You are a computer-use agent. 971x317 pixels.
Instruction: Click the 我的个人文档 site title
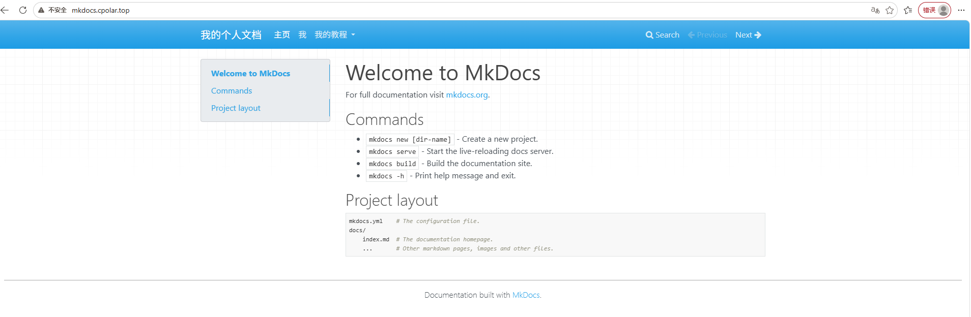[x=231, y=35]
